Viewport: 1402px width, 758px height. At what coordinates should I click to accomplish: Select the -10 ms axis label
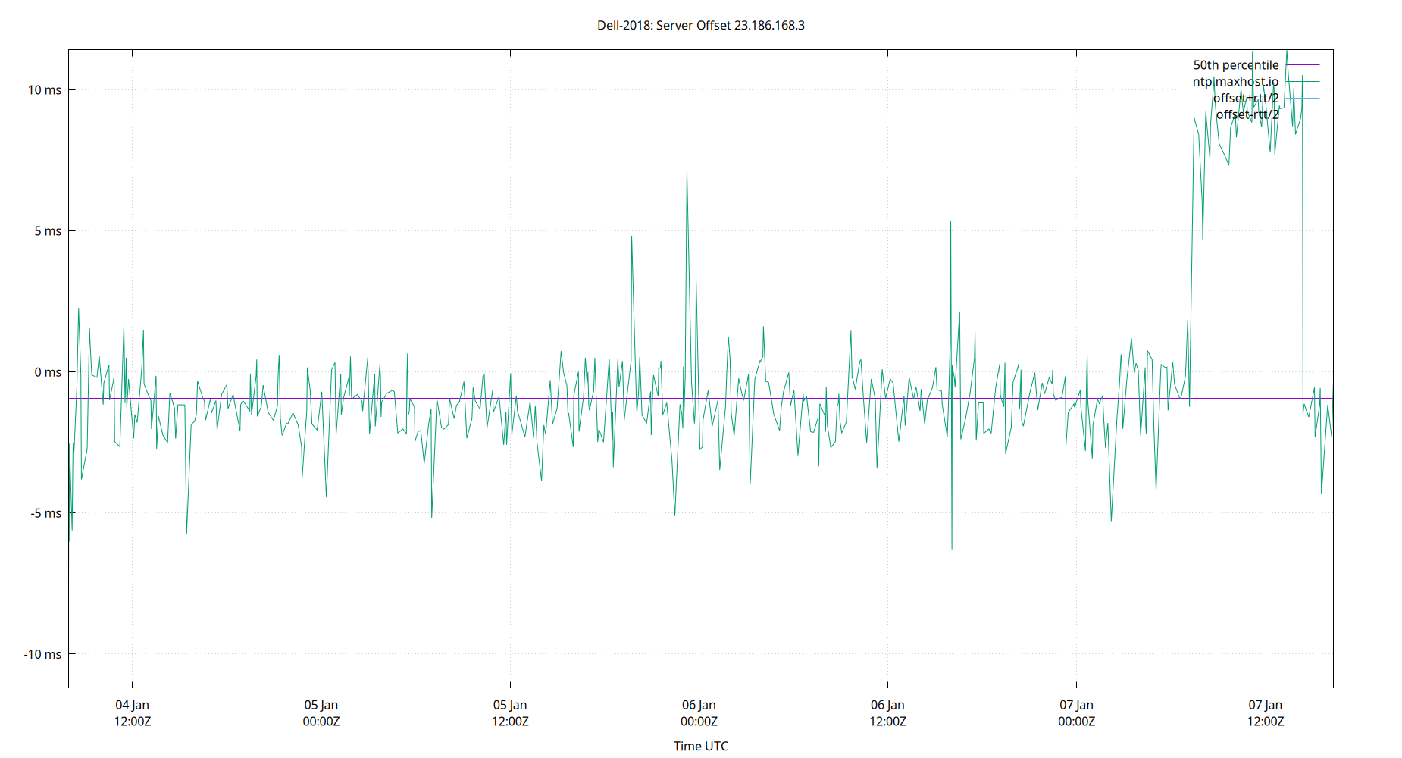(42, 655)
